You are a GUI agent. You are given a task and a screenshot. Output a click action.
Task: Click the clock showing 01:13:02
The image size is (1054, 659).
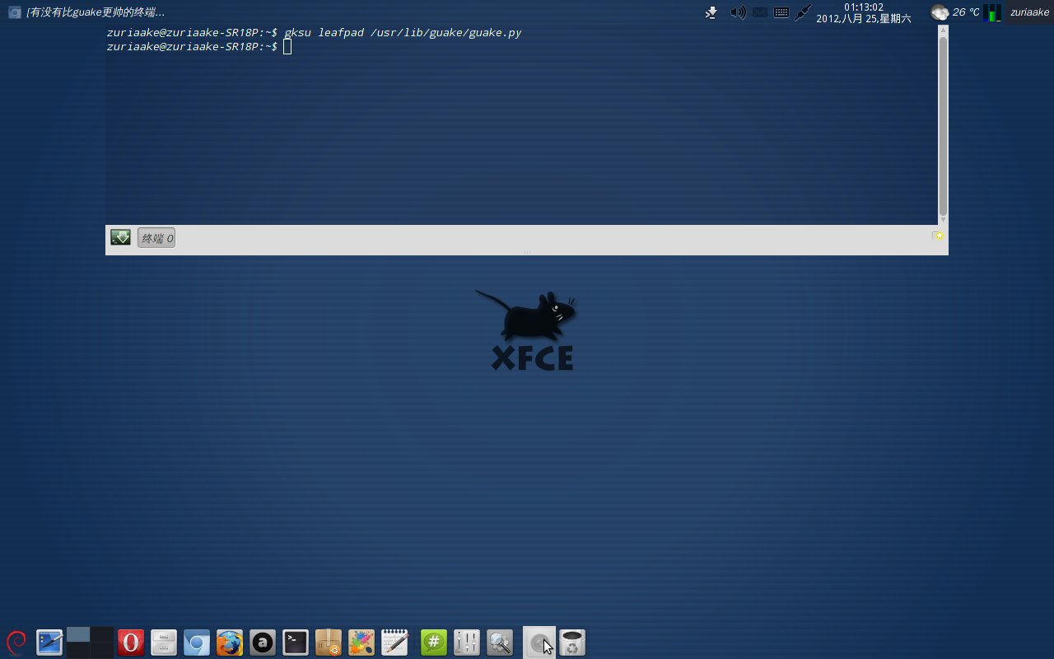864,7
